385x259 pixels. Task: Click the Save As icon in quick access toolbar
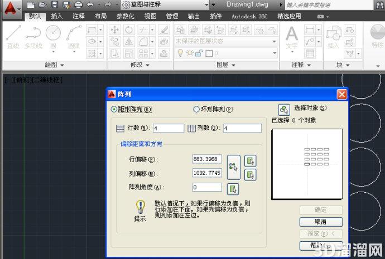[66, 4]
